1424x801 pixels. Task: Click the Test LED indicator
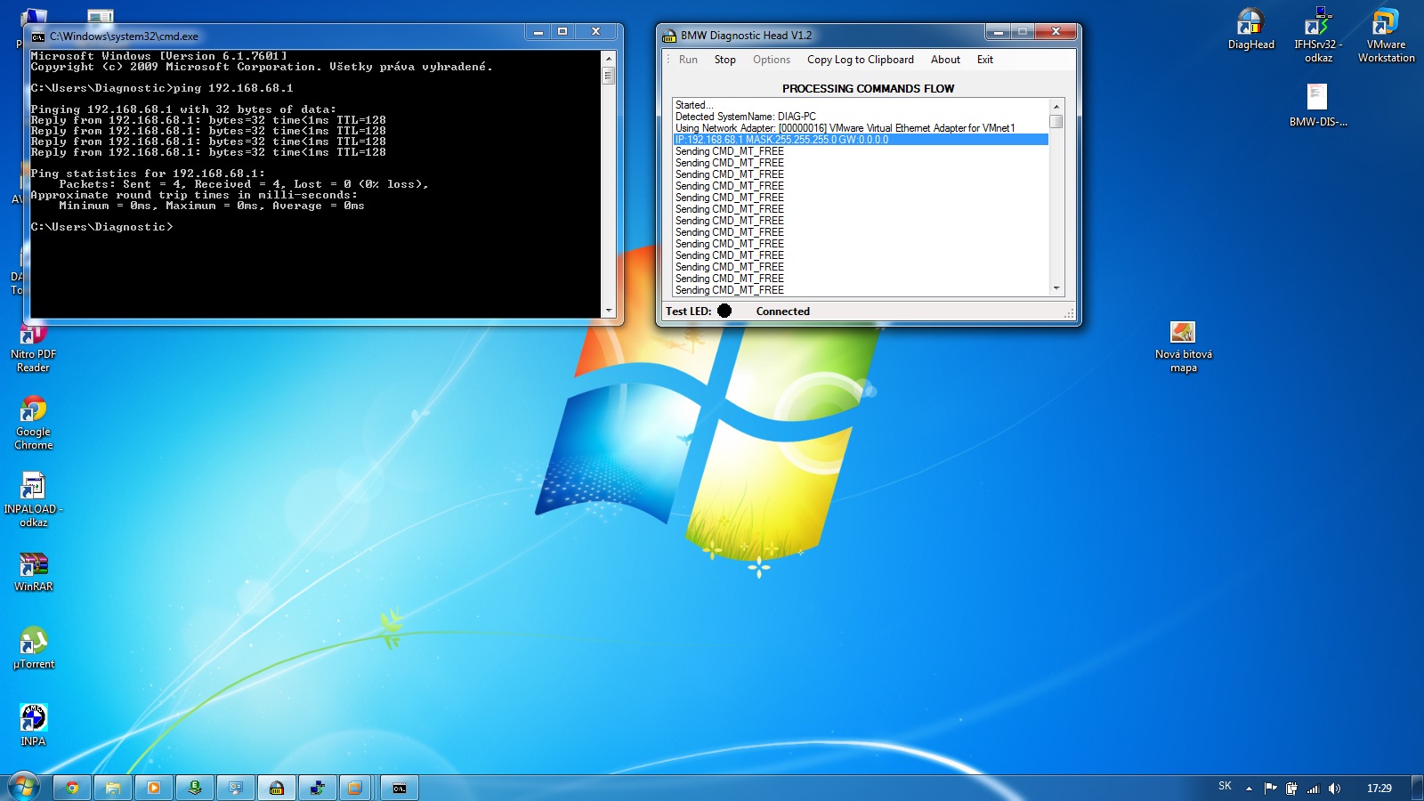724,311
